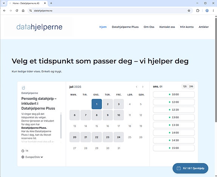The image size is (217, 177).
Task: Book the 10:00 time slot
Action: pyautogui.click(x=174, y=95)
